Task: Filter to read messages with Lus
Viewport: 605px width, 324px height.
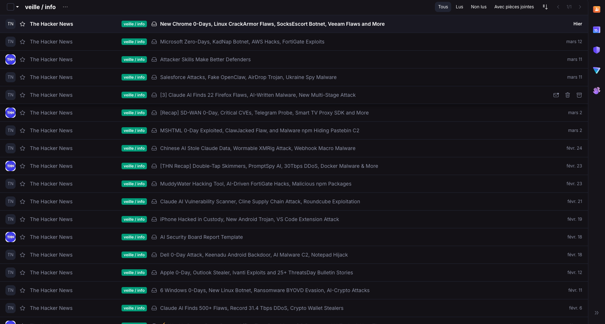Action: coord(460,7)
